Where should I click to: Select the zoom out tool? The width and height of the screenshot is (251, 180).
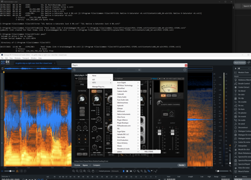click(77, 171)
